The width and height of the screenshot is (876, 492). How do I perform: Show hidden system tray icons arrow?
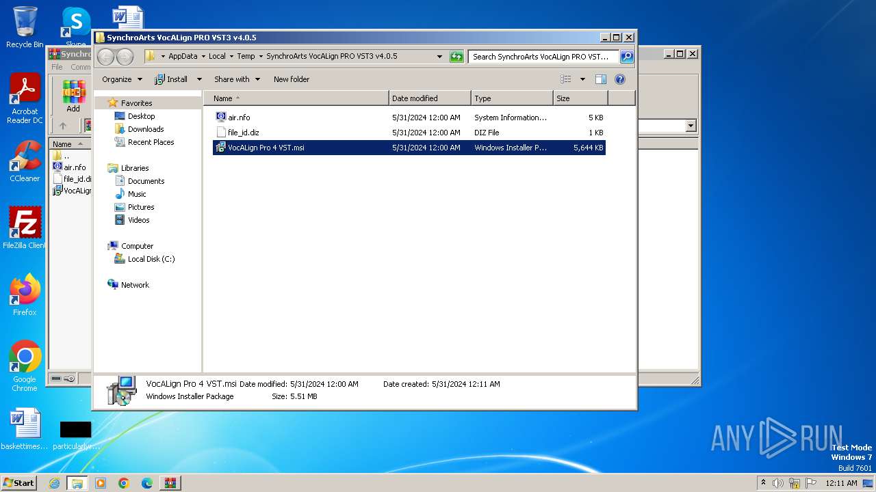pyautogui.click(x=763, y=482)
